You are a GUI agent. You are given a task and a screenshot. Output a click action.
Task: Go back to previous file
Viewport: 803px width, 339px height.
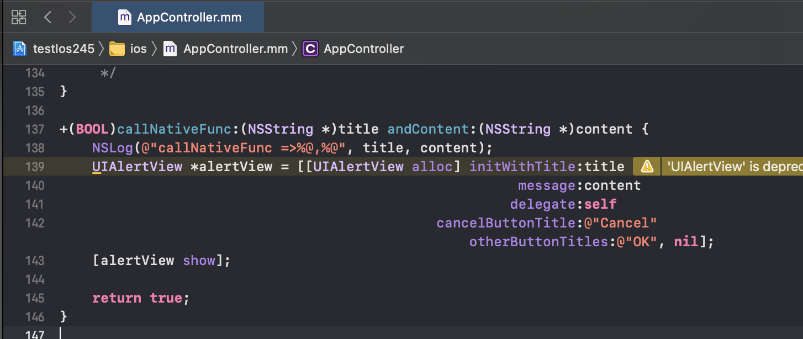[47, 17]
